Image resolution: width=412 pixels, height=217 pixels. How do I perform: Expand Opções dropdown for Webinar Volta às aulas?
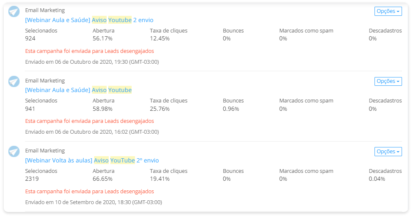(388, 152)
